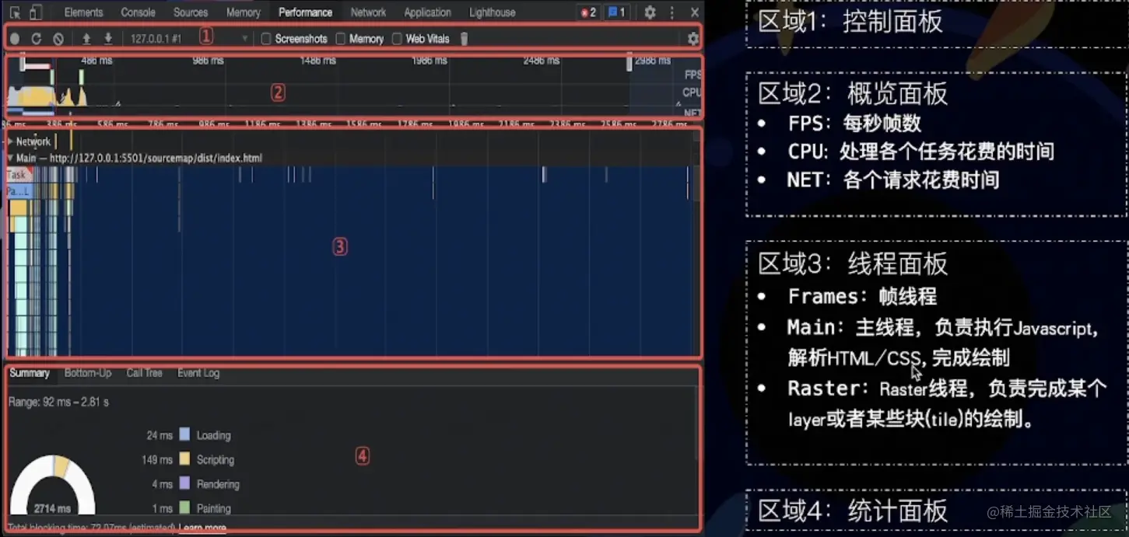Open the 127.0.0.1 #1 recording dropdown
This screenshot has width=1129, height=537.
coord(189,38)
